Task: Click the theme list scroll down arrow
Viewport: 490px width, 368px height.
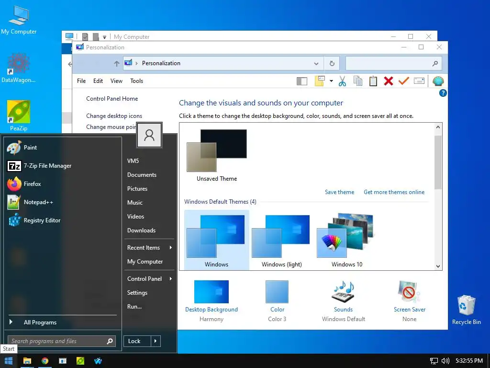Action: (x=438, y=266)
